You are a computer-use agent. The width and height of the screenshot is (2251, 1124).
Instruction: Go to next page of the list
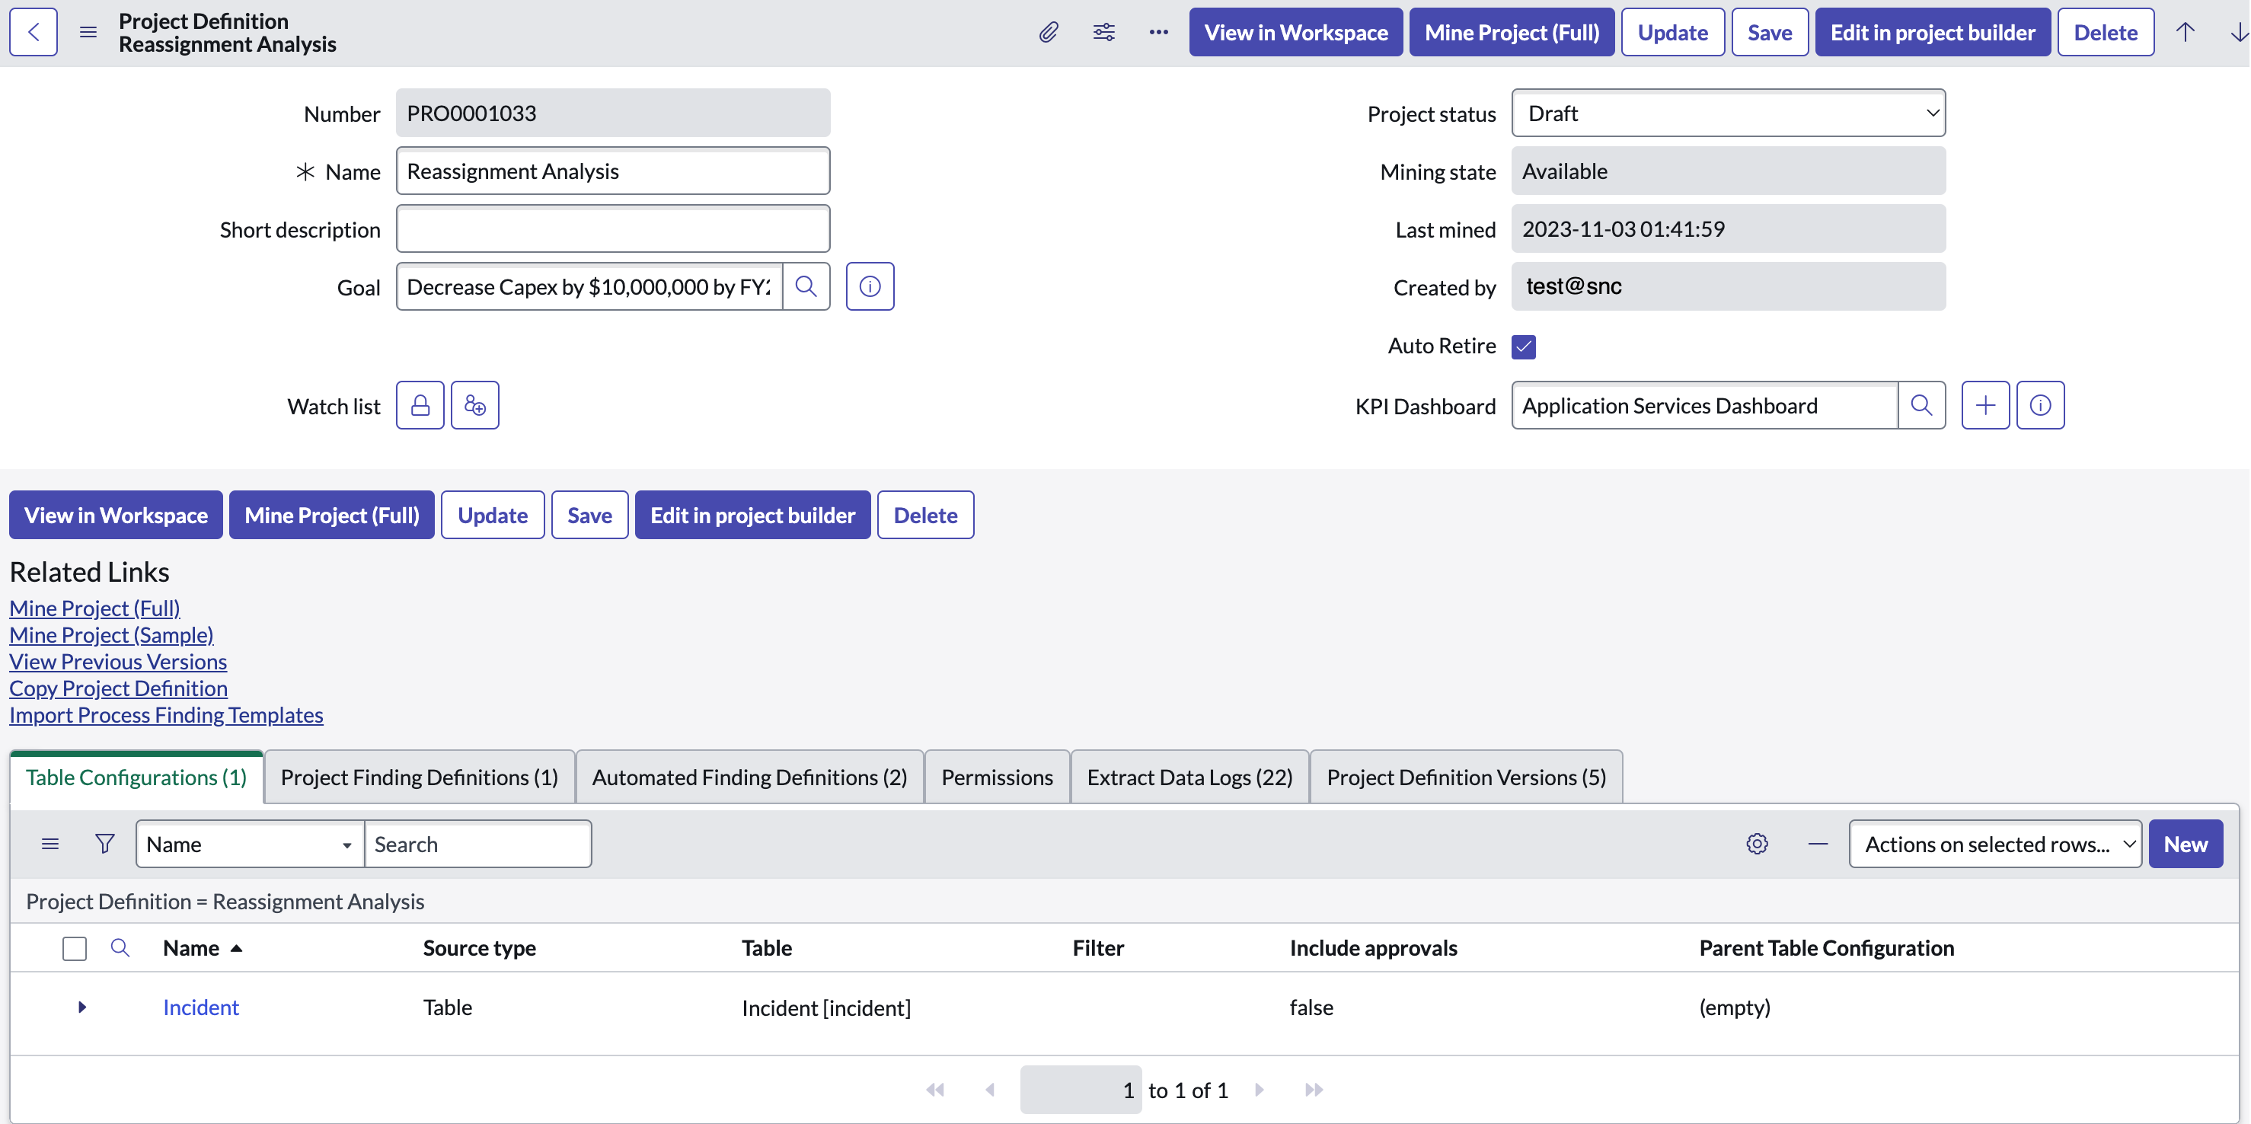click(x=1260, y=1089)
